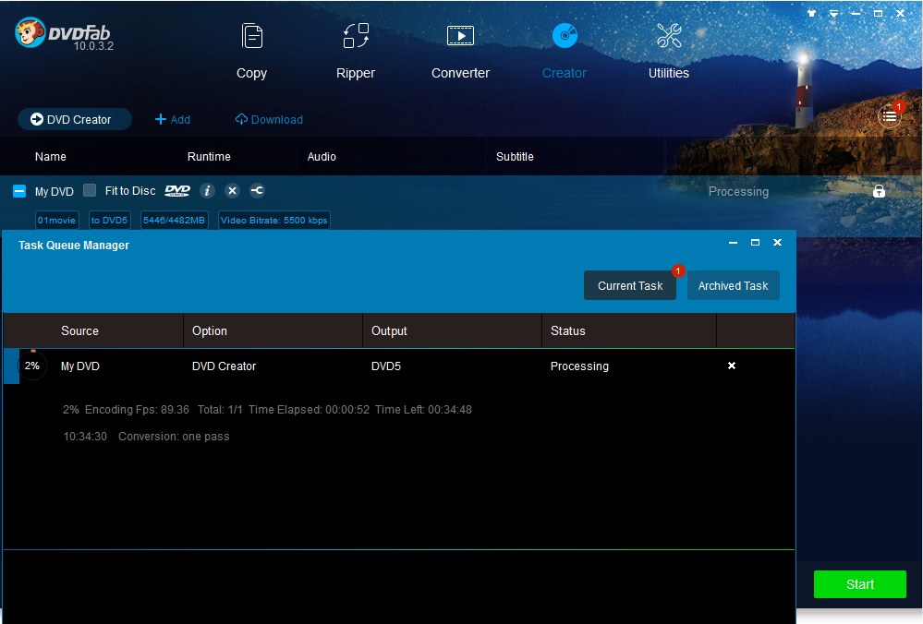Click the DVD Video logo icon
This screenshot has height=624, width=923.
(x=177, y=190)
